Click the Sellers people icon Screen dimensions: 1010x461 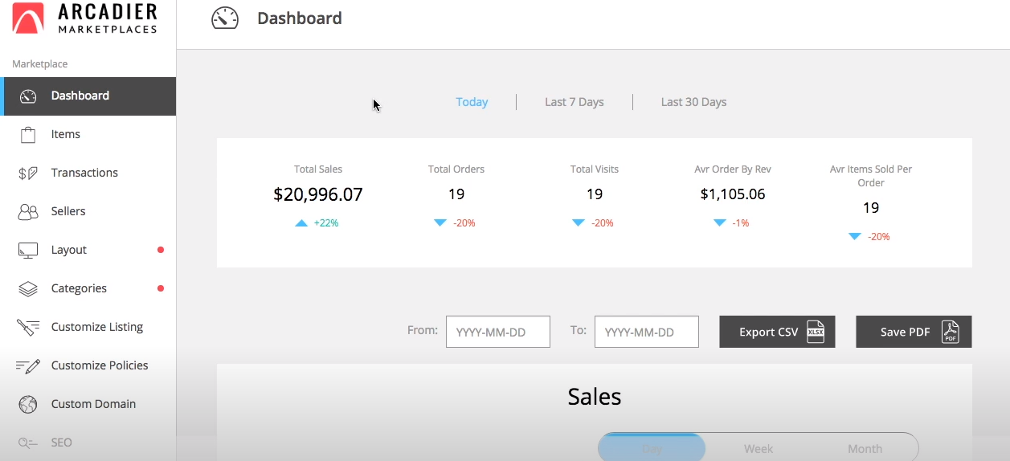tap(28, 211)
